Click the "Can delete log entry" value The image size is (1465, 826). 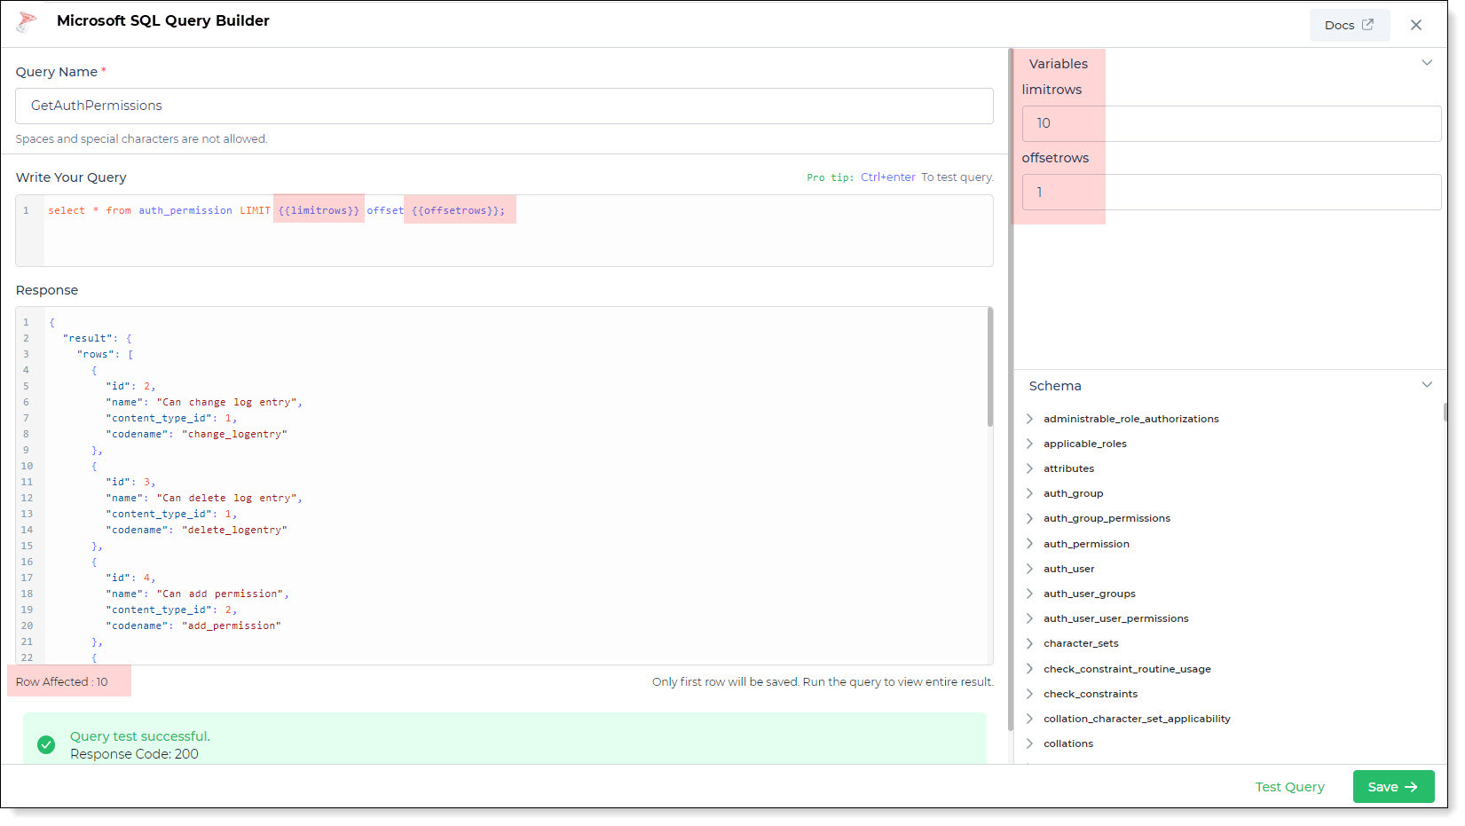tap(226, 498)
